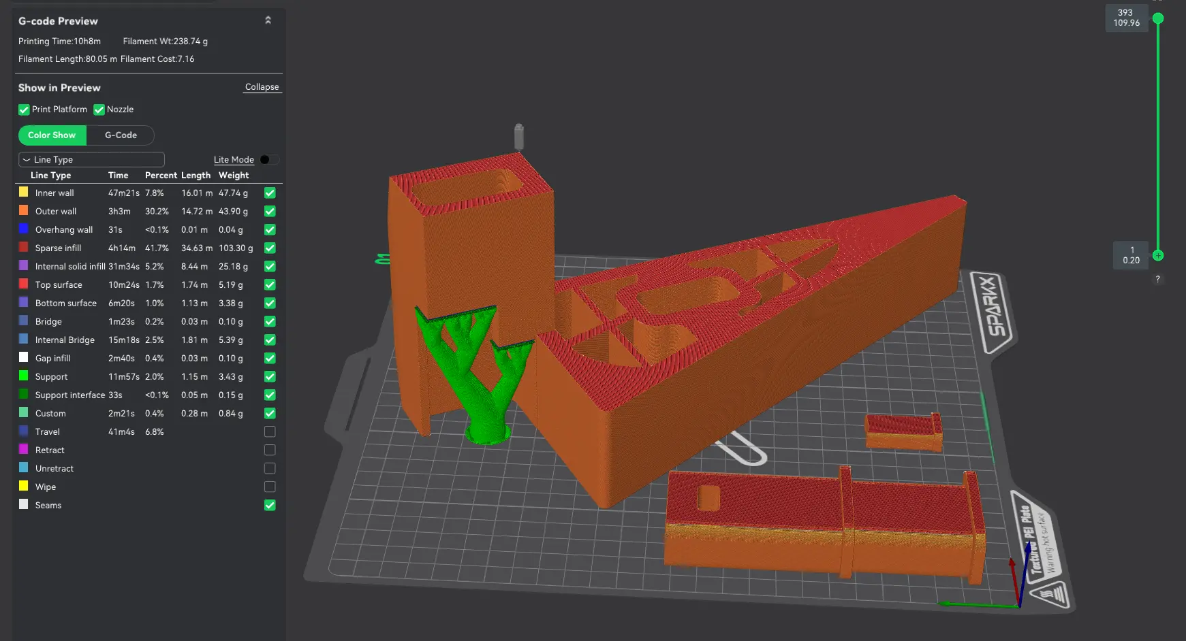
Task: Uncheck the Support visibility checkbox
Action: (x=270, y=376)
